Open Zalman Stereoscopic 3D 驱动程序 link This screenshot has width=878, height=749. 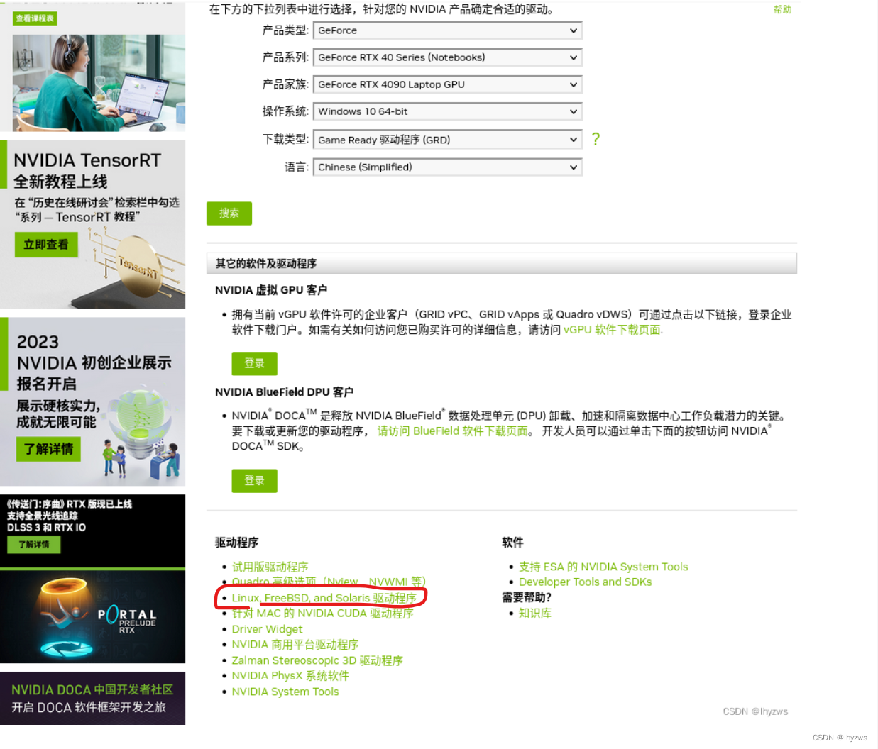tap(317, 660)
